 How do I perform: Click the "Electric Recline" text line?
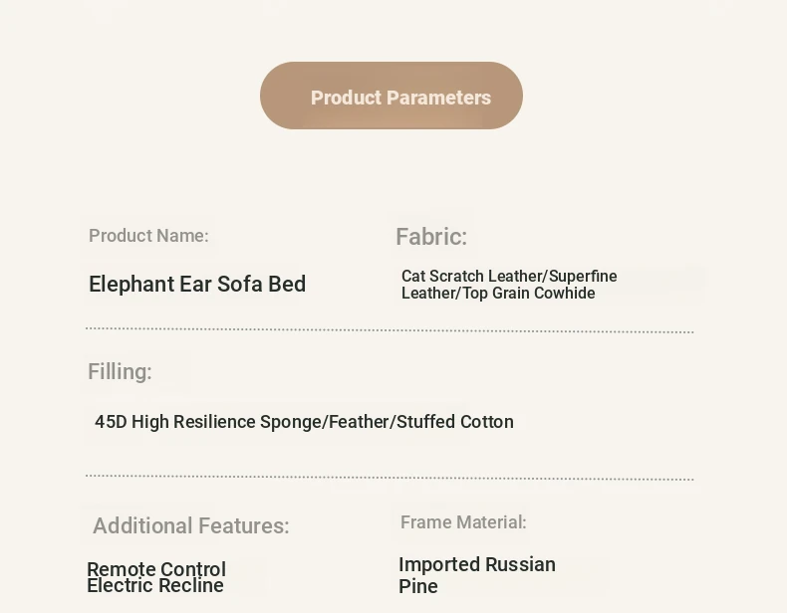(x=155, y=586)
